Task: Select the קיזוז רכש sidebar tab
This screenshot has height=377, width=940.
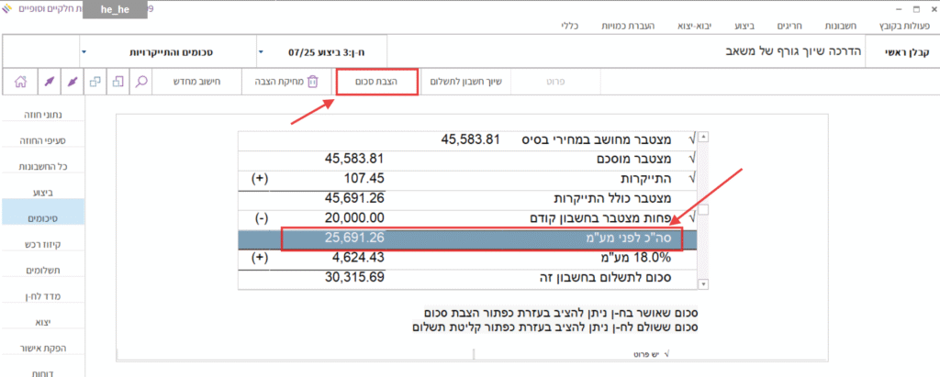Action: (43, 244)
